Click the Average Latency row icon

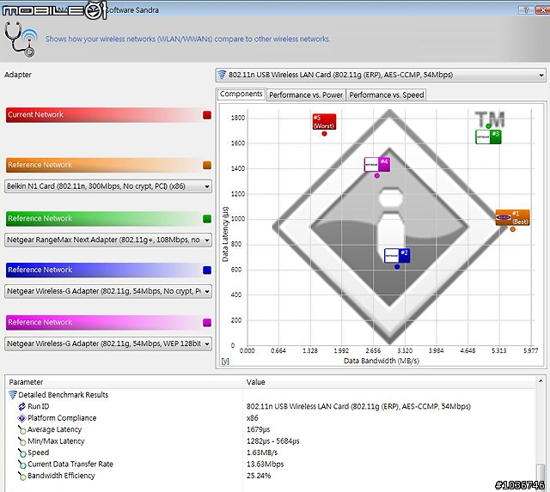(21, 429)
